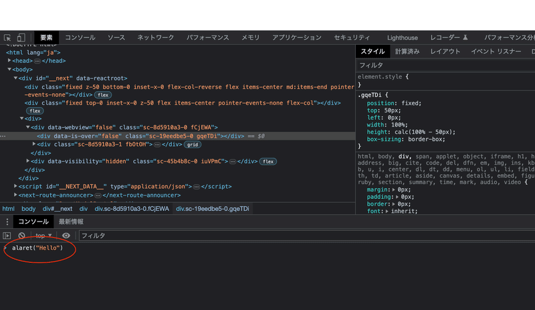535x310 pixels.
Task: Click the width: 100% declaration
Action: pos(387,125)
